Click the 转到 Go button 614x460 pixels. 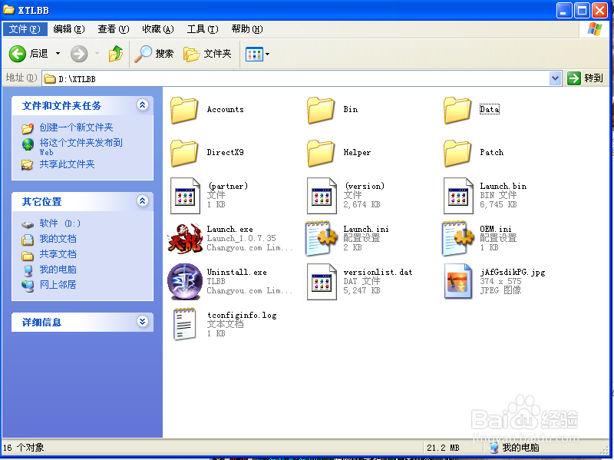tap(585, 78)
